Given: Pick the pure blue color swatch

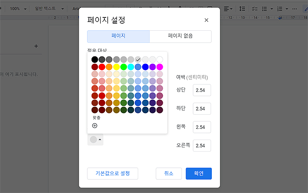Looking at the screenshot, I should tap(145, 67).
